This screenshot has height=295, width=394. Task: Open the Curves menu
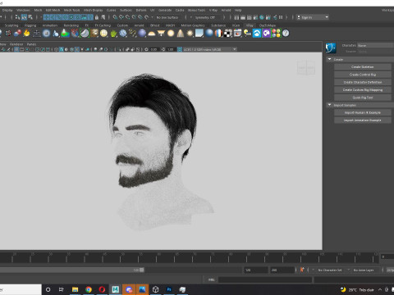click(x=111, y=10)
